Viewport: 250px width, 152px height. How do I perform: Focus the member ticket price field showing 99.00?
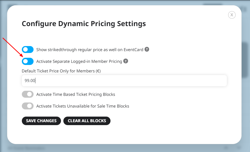pyautogui.click(x=124, y=81)
